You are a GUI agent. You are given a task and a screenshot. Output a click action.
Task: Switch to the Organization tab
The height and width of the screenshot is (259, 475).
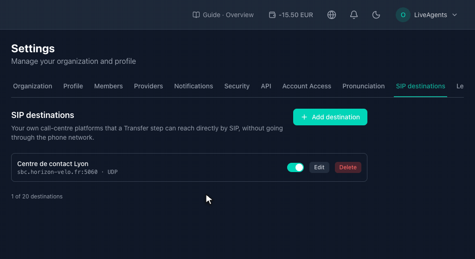(x=32, y=86)
